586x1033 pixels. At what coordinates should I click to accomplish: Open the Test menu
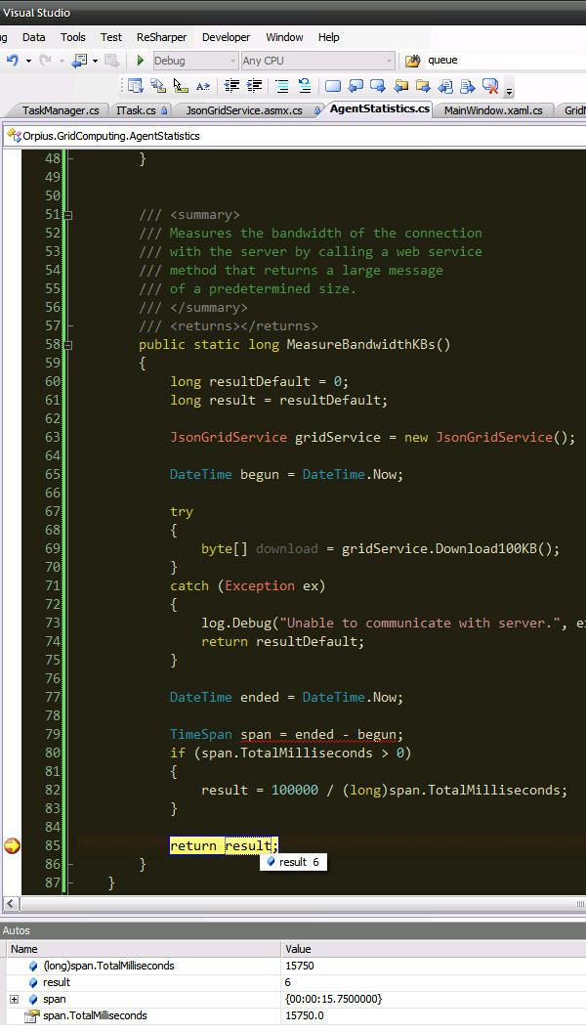[x=111, y=37]
